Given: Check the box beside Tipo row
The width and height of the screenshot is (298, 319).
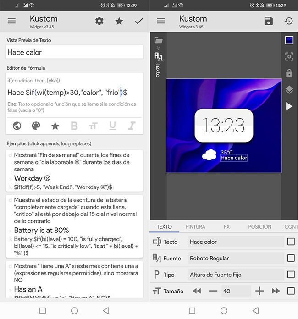Looking at the screenshot, I should tap(291, 275).
